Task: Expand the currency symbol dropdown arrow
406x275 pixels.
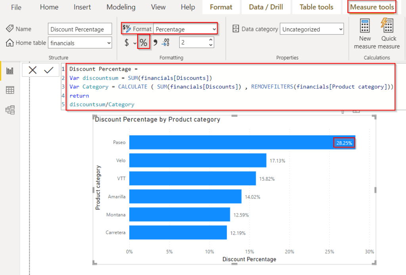Action: tap(135, 43)
